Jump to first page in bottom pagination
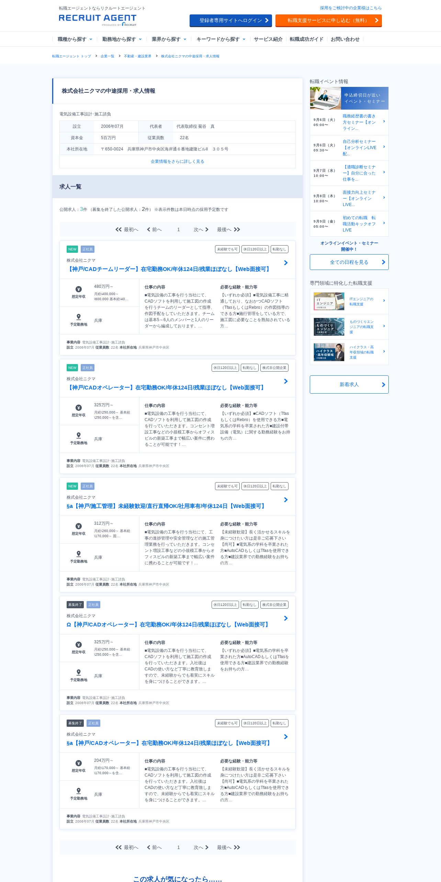This screenshot has width=441, height=882. [x=127, y=847]
